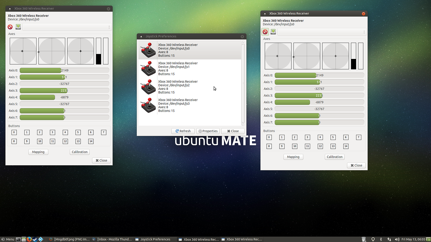Click the Axis 7 bar in left receiver window
This screenshot has height=242, width=431.
pyautogui.click(x=64, y=118)
